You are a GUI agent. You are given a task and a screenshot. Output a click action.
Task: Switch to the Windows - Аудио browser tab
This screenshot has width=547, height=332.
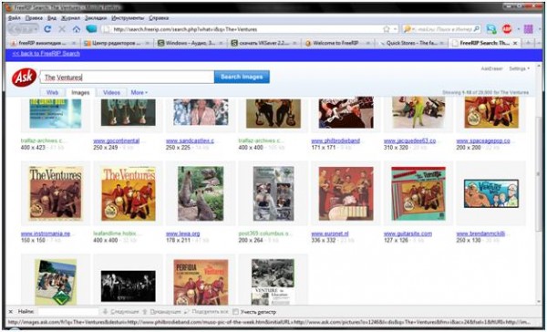191,43
